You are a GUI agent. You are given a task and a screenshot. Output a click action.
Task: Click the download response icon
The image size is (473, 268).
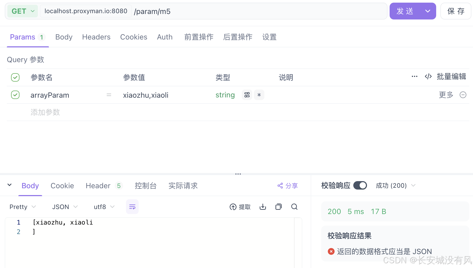(x=263, y=207)
